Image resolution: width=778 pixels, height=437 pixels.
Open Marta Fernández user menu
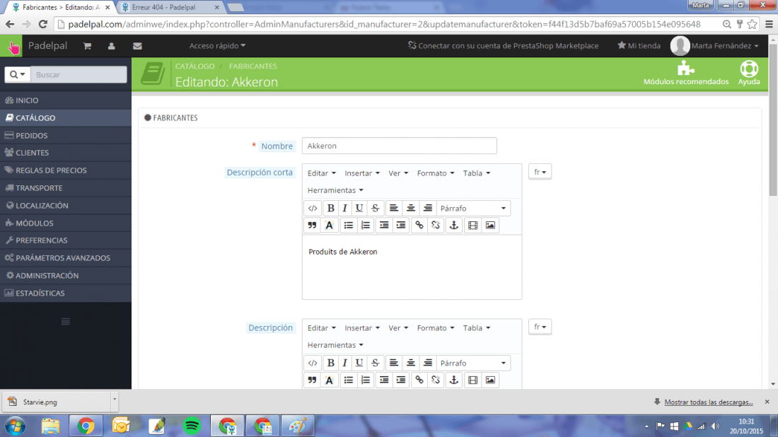(714, 46)
